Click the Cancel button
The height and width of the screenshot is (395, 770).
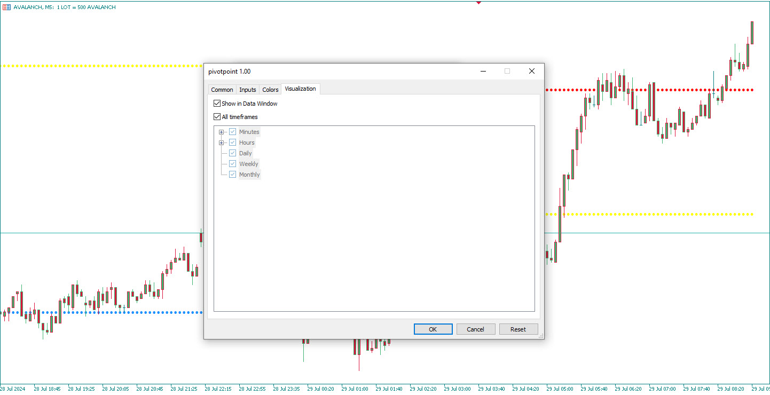click(x=476, y=329)
